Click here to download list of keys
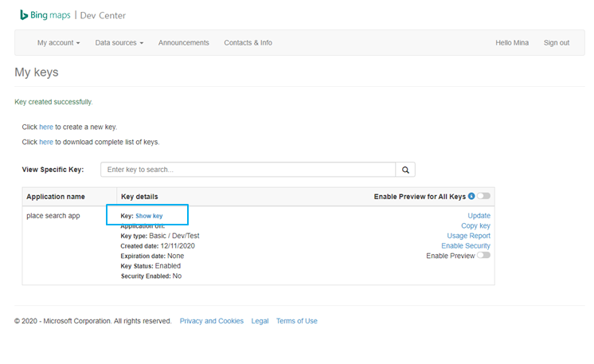This screenshot has width=594, height=364. (x=46, y=142)
